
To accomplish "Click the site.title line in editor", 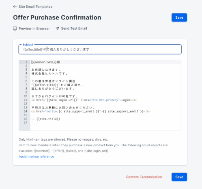I will pos(46,119).
